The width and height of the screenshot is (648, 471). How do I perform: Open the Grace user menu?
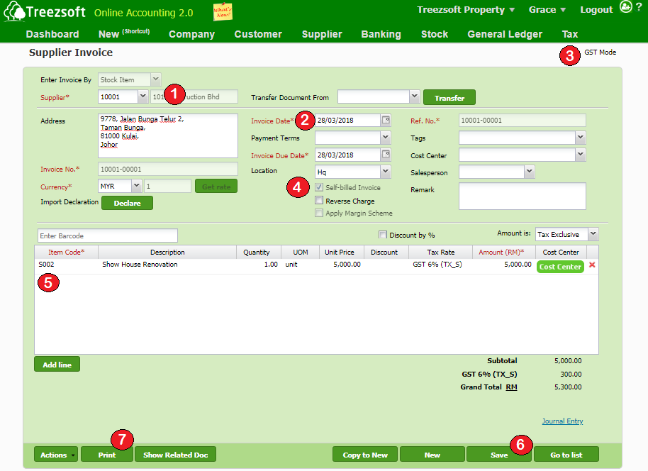coord(547,9)
